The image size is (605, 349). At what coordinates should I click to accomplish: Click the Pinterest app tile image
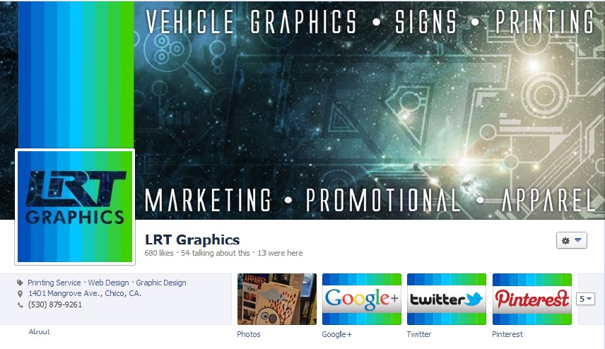pyautogui.click(x=531, y=300)
